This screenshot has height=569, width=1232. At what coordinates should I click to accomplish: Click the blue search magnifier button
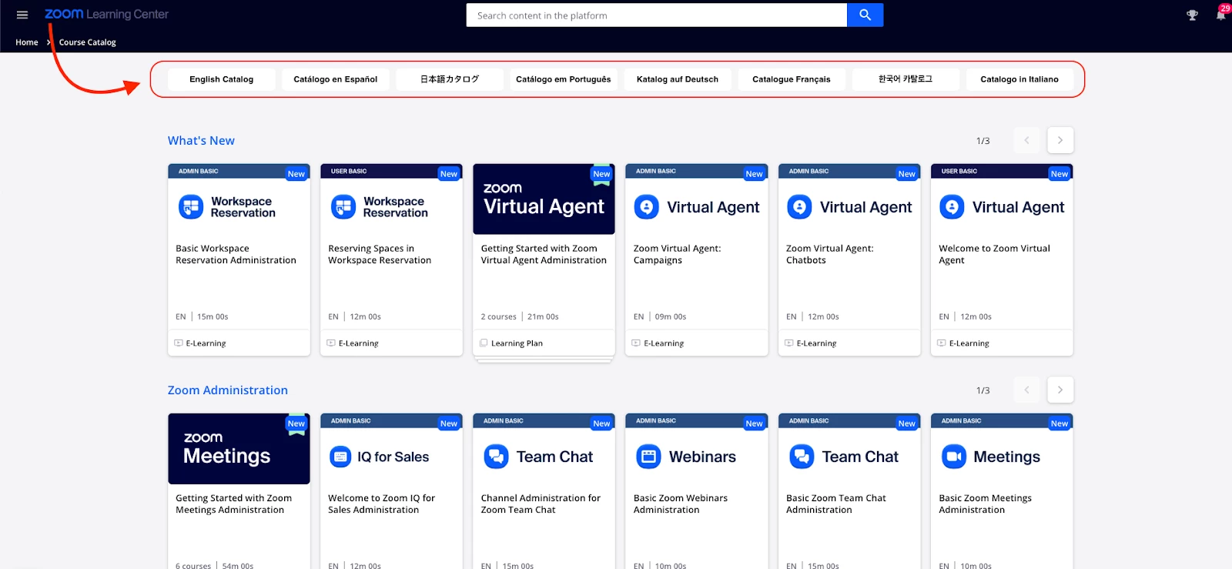[x=865, y=15]
